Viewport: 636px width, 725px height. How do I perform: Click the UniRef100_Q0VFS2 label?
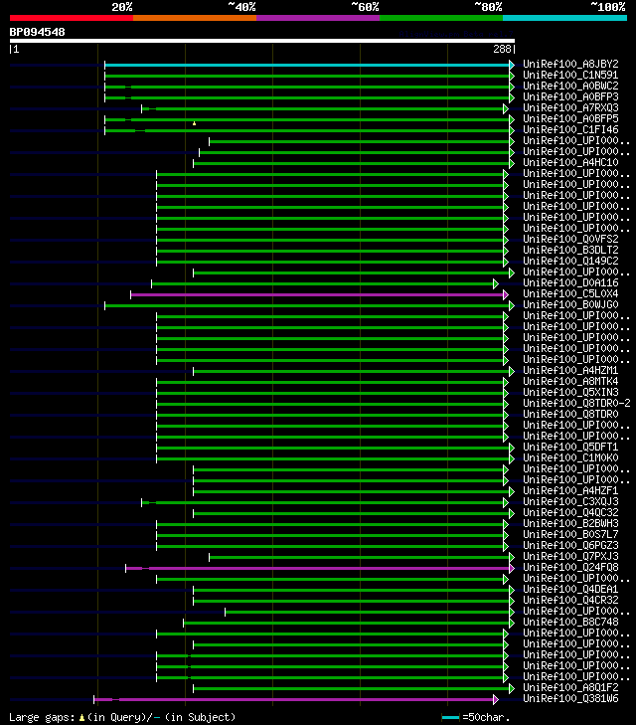point(570,239)
